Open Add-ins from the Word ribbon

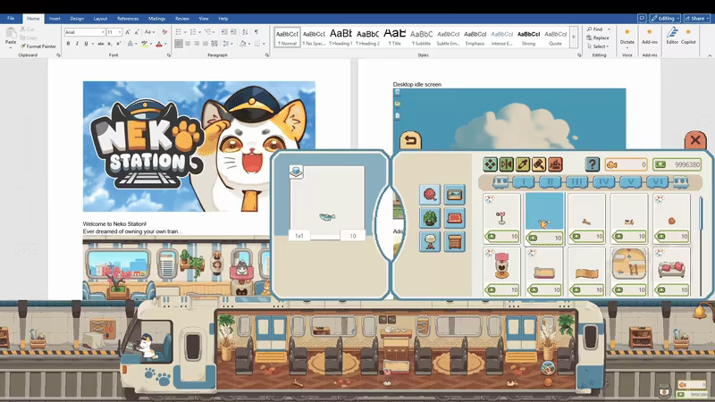[650, 36]
